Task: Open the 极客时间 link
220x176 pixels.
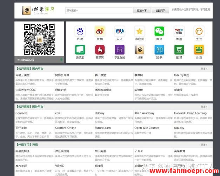Action: [x=61, y=90]
